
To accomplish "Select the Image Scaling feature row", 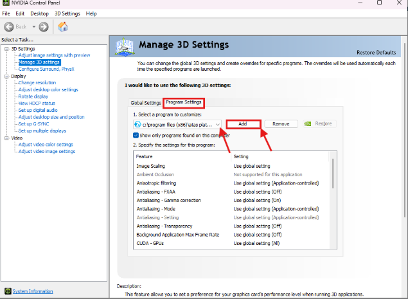I will (x=231, y=166).
